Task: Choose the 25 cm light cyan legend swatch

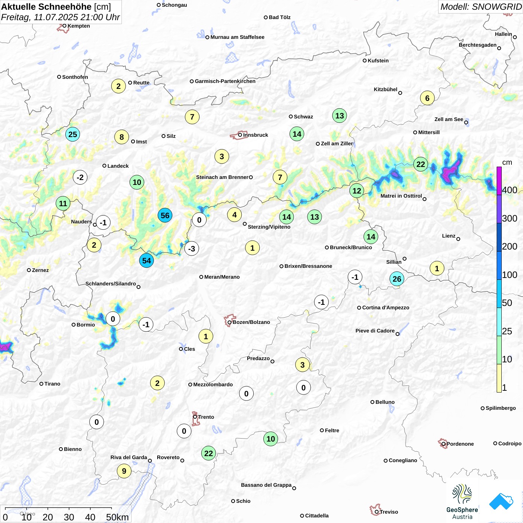Action: pos(499,322)
